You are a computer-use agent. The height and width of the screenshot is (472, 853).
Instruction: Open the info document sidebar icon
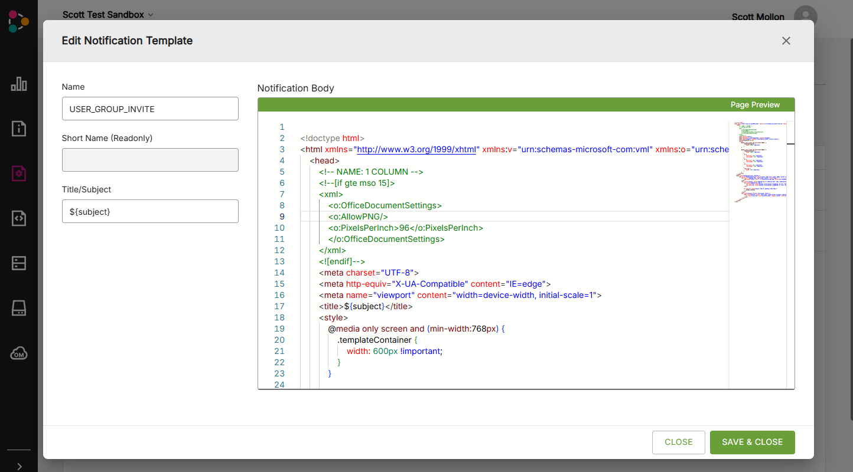click(19, 129)
